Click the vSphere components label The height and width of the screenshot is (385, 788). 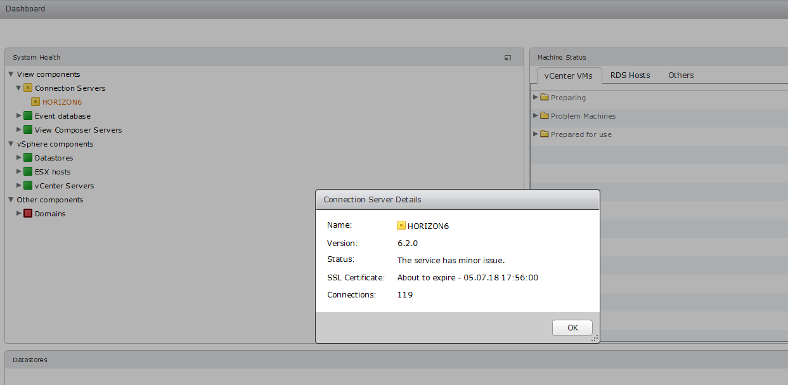[55, 144]
